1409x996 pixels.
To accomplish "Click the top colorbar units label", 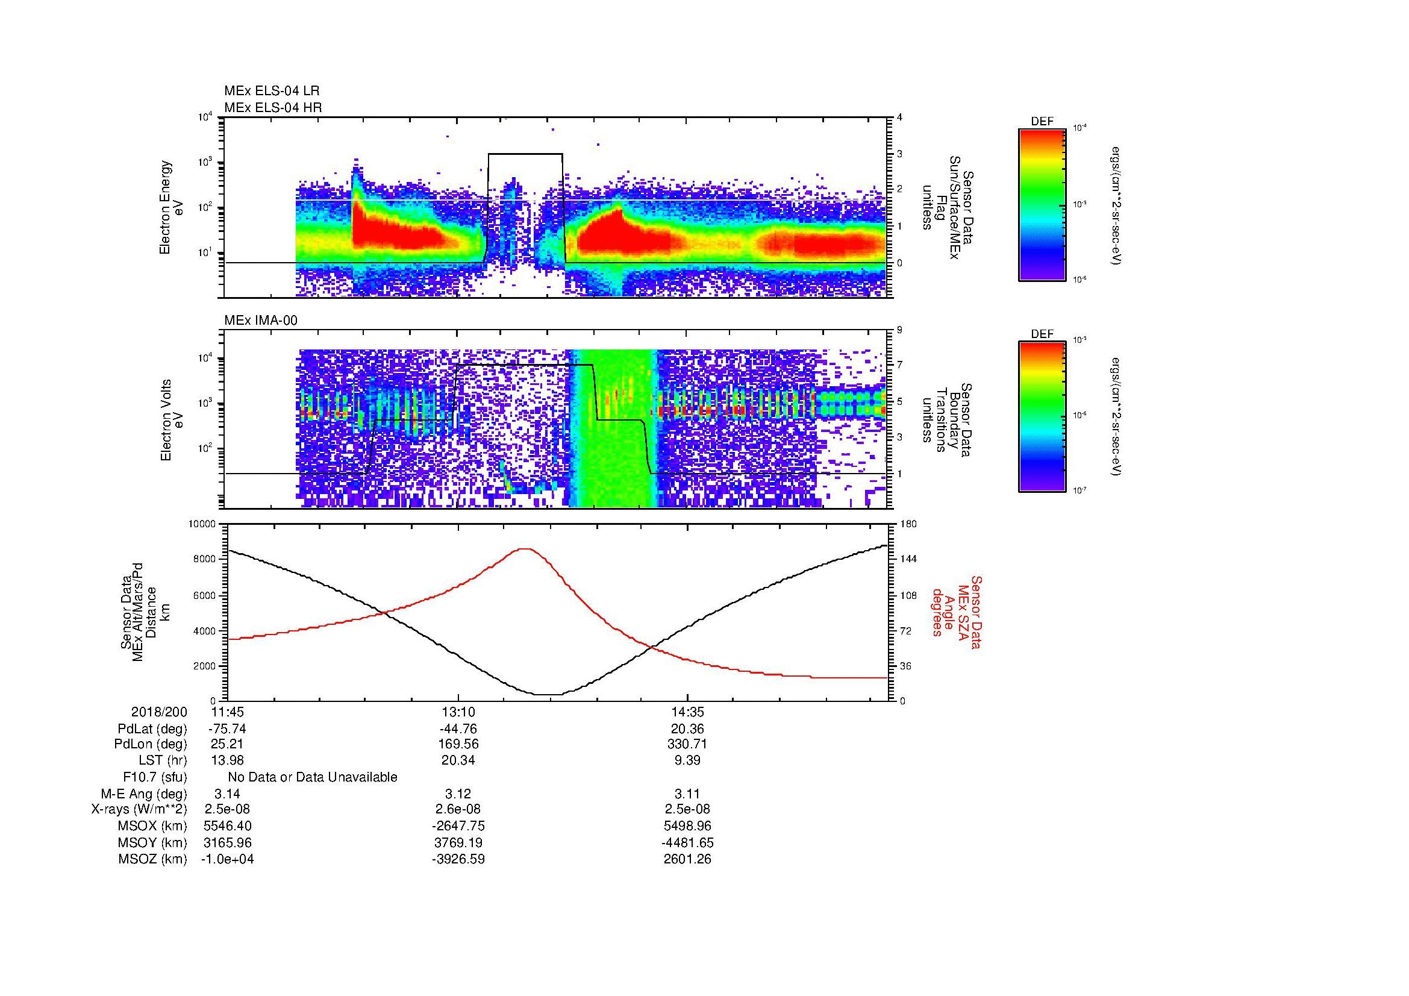I will (x=1116, y=205).
